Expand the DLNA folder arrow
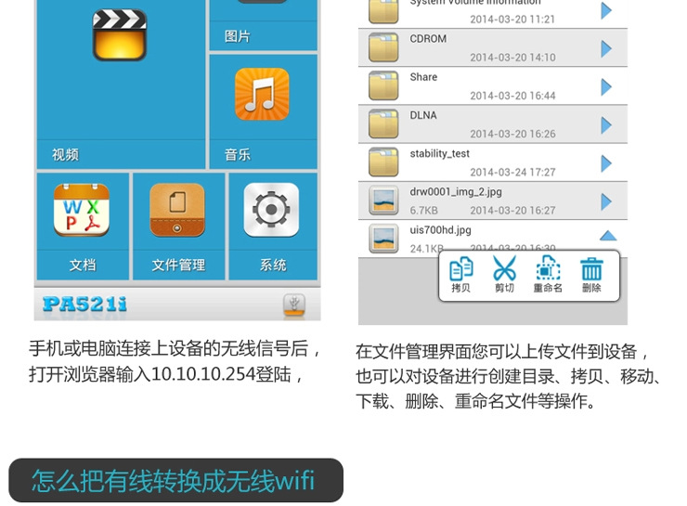This screenshot has height=506, width=687. 606,125
